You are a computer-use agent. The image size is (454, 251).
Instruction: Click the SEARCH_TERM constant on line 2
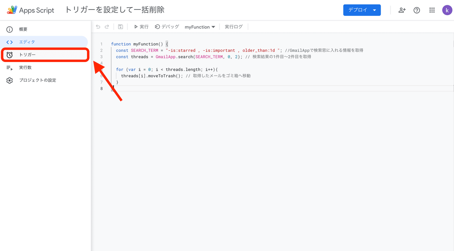[145, 50]
